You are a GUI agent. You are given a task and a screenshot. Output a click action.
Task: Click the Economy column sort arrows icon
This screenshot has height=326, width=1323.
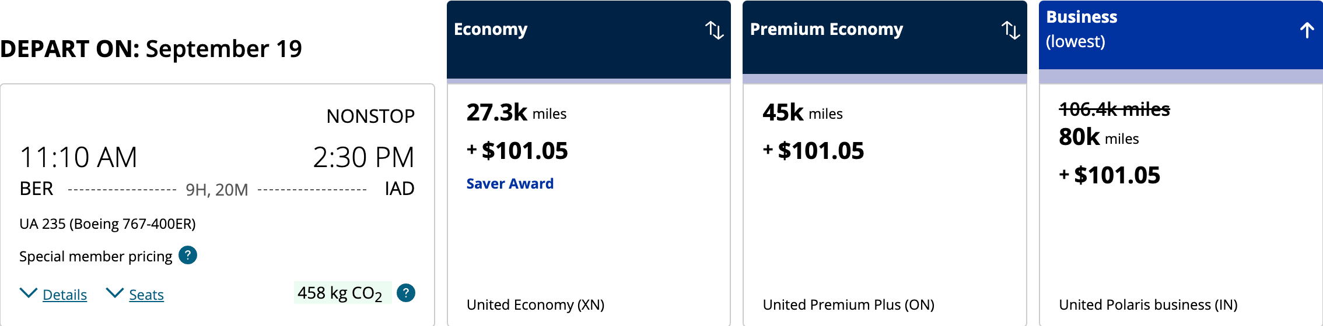click(x=714, y=30)
